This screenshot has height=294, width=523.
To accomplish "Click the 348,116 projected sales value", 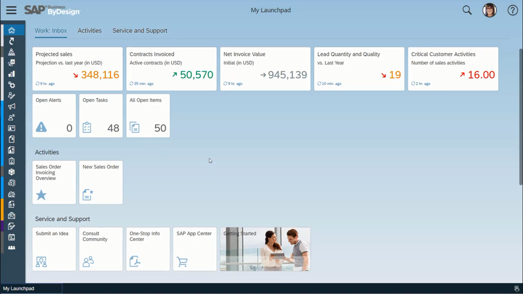I will tap(100, 75).
